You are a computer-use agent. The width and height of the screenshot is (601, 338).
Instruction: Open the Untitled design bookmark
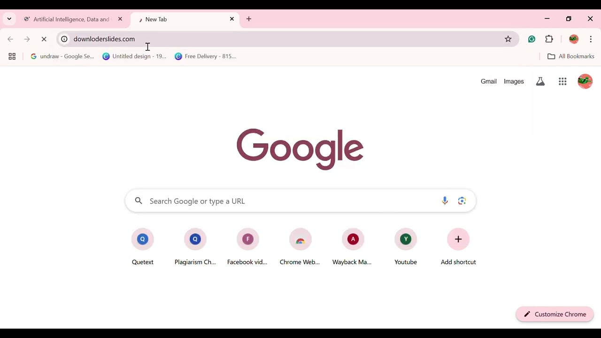(x=134, y=56)
